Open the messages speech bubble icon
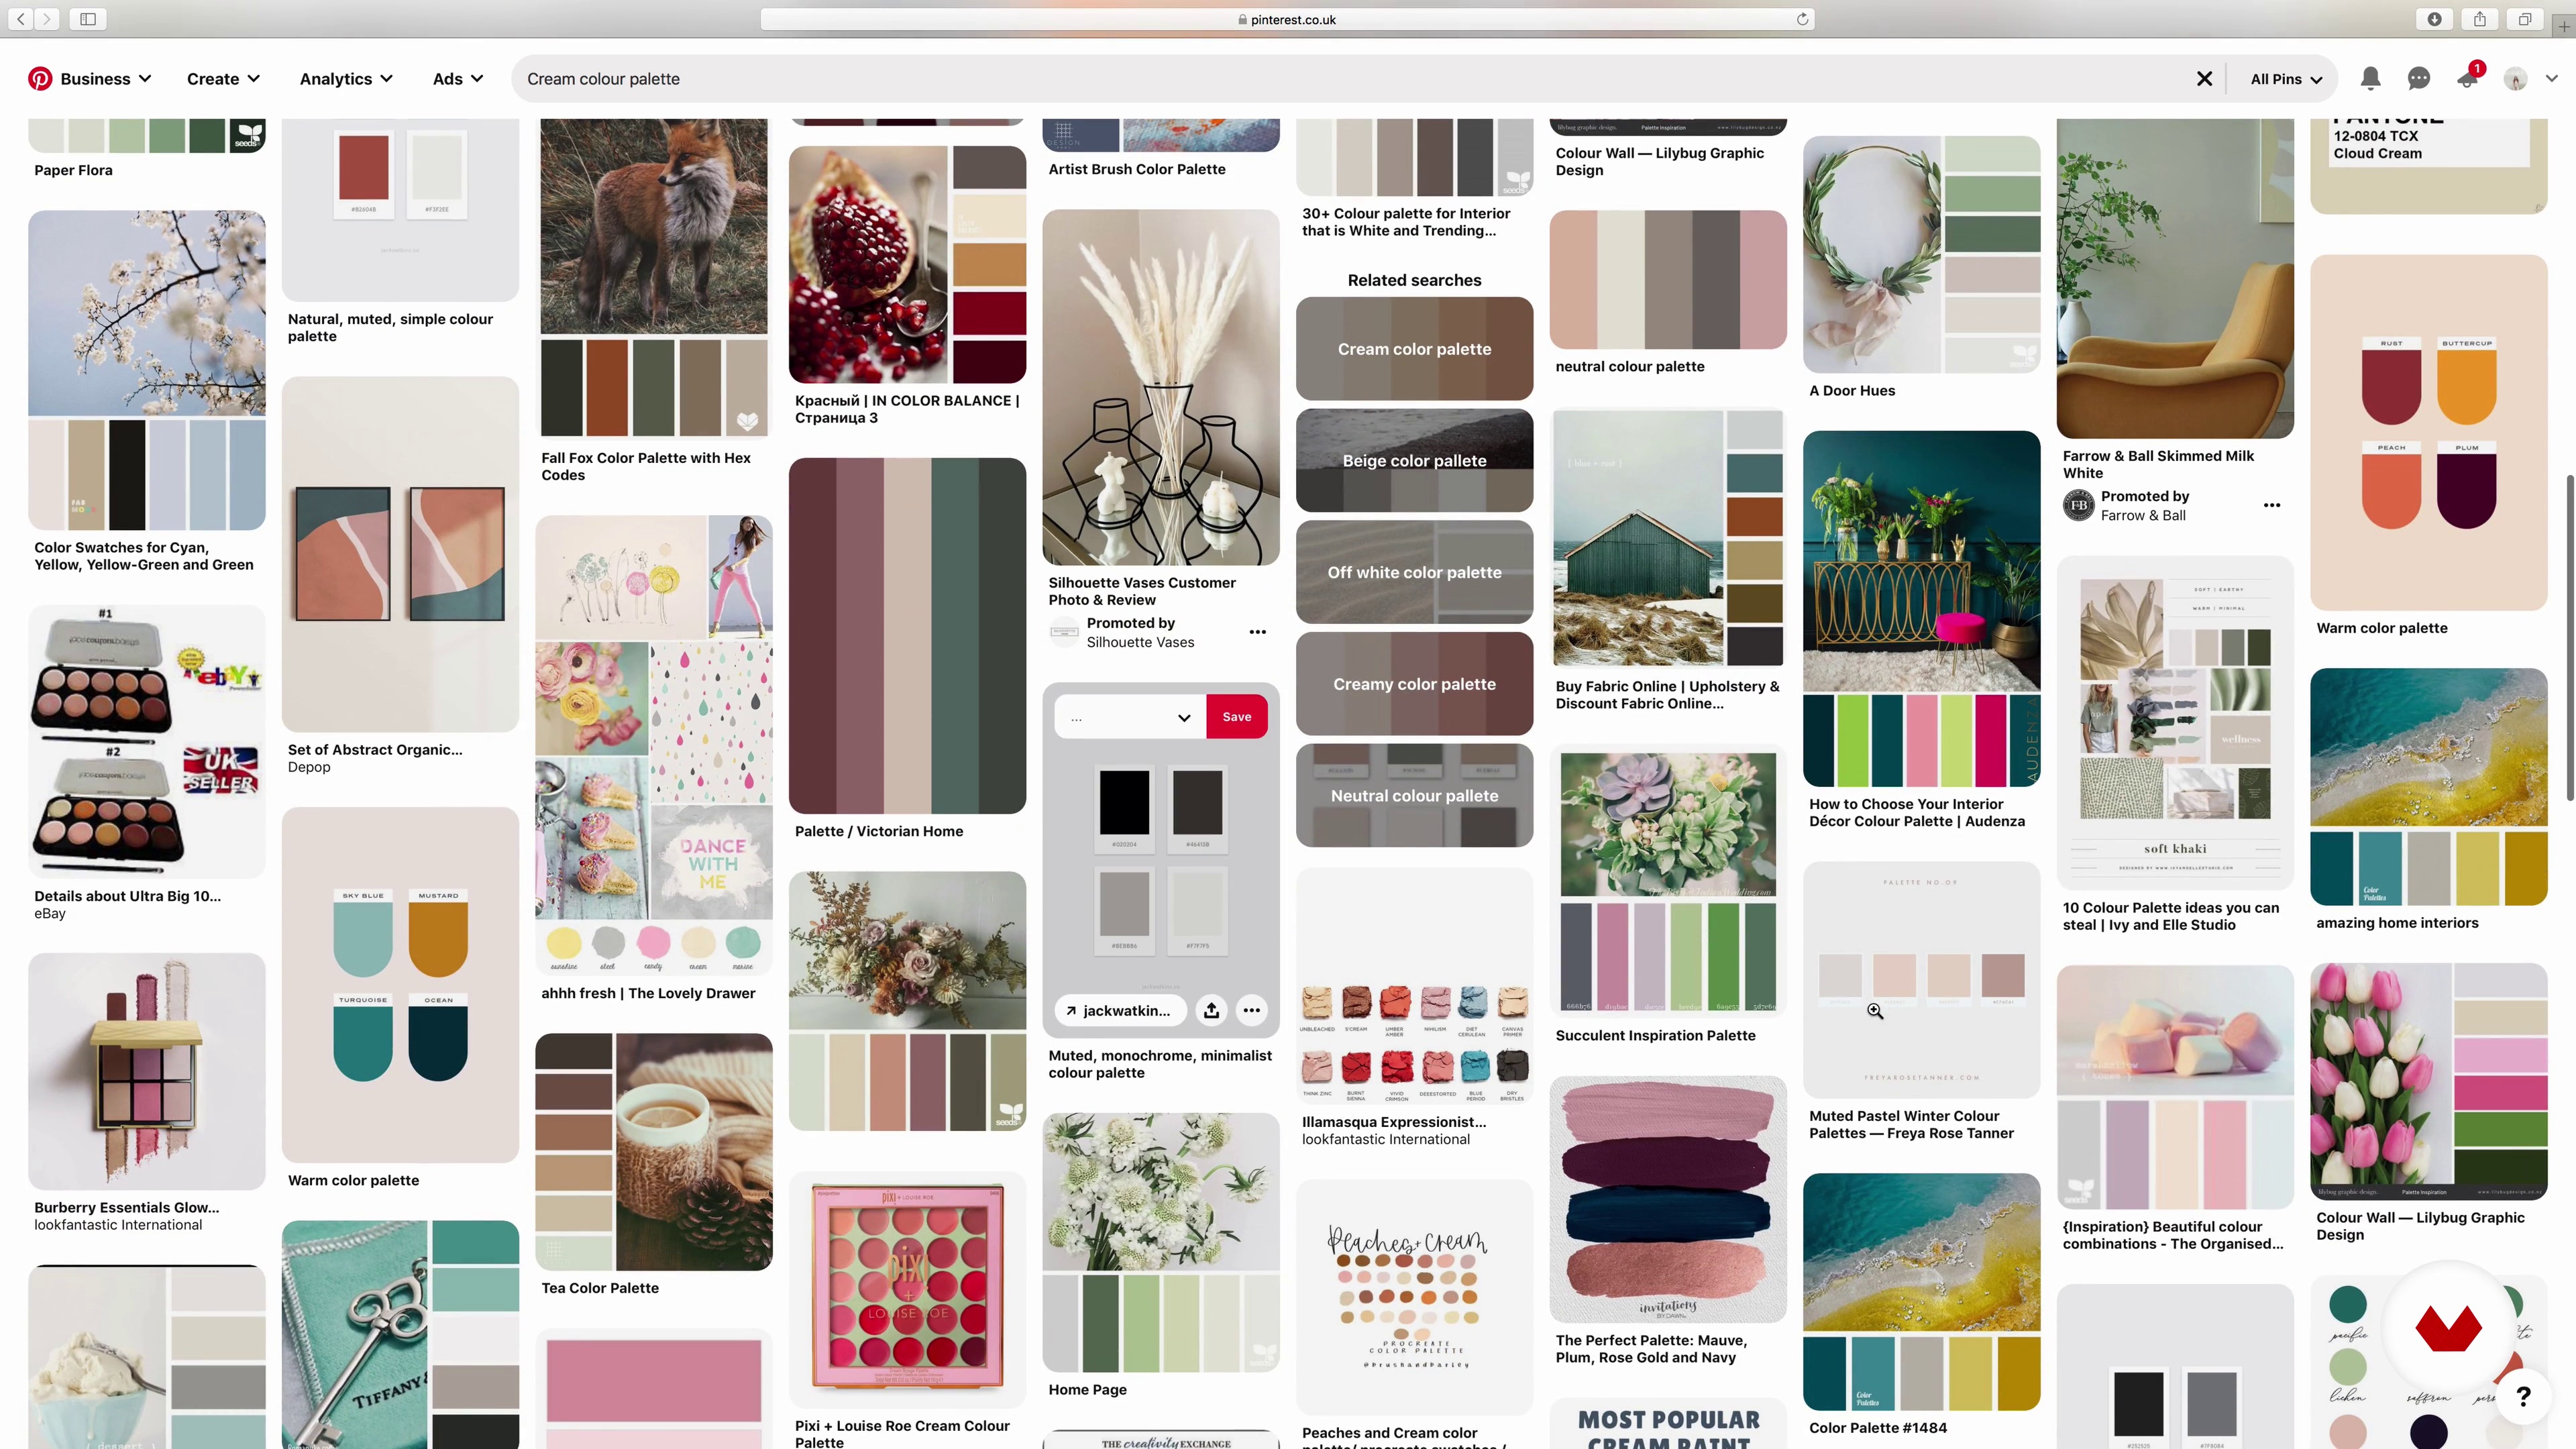Viewport: 2576px width, 1449px height. click(x=2419, y=79)
